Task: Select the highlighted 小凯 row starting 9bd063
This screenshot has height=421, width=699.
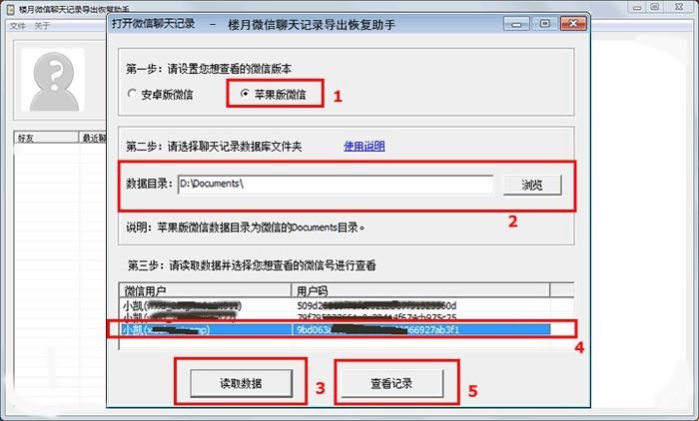Action: pyautogui.click(x=337, y=329)
